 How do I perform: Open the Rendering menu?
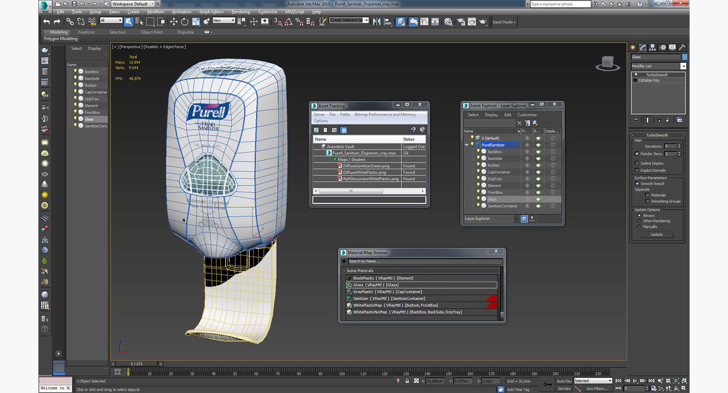coord(241,12)
